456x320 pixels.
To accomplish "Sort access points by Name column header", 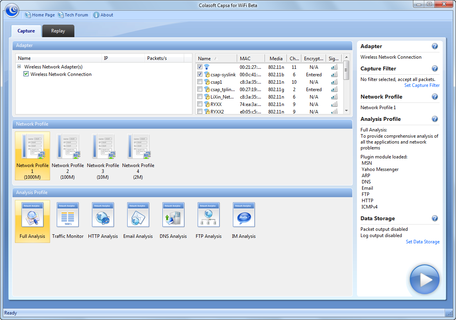I will (x=216, y=58).
